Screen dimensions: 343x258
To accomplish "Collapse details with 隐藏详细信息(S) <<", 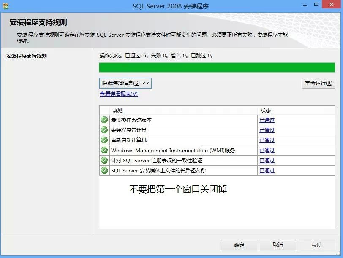I will pos(126,83).
